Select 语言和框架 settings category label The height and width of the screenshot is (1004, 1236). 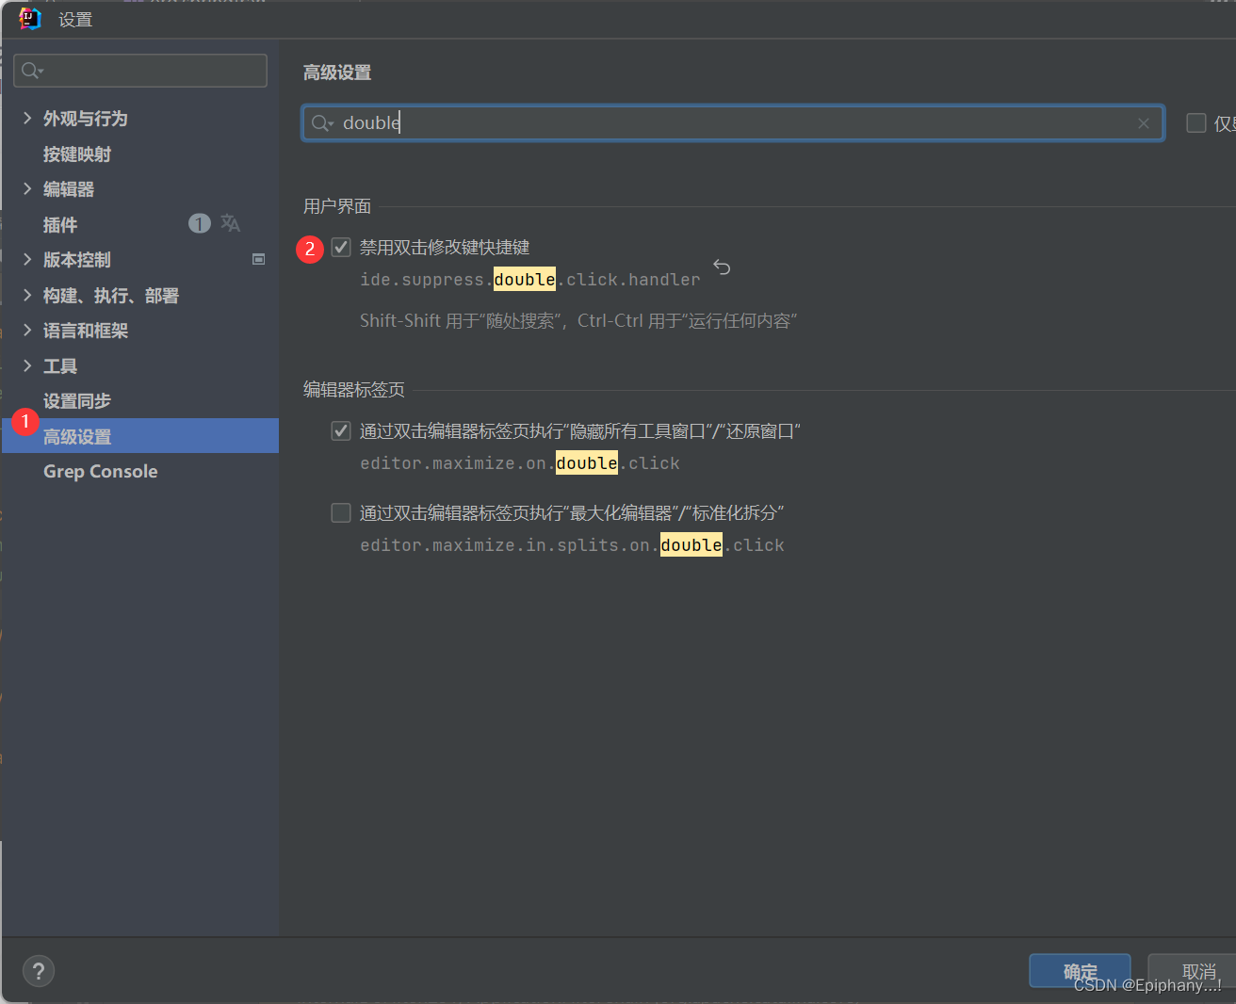pyautogui.click(x=86, y=331)
